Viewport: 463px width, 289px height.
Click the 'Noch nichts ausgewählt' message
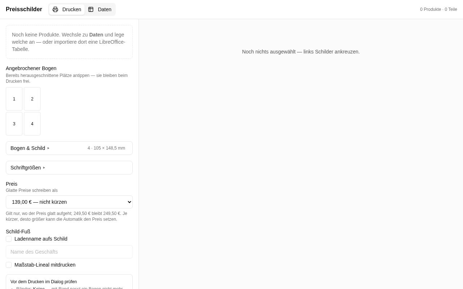click(x=301, y=52)
